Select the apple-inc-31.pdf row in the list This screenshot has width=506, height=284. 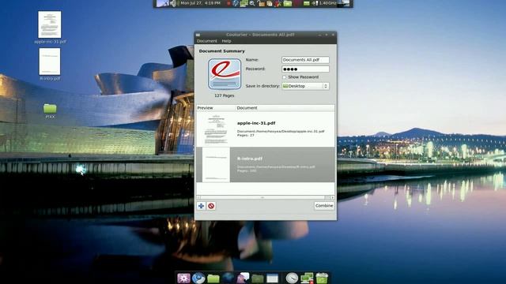coord(266,129)
